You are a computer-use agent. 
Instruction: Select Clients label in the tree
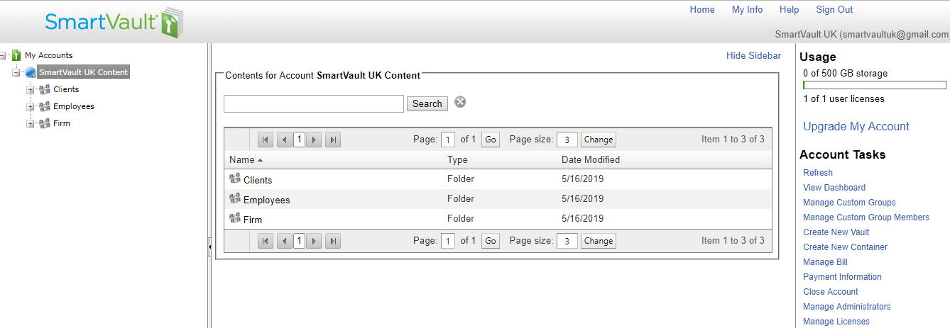[66, 89]
